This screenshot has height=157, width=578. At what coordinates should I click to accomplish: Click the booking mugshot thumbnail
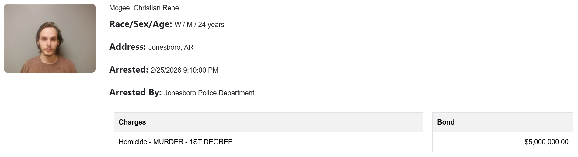point(50,38)
